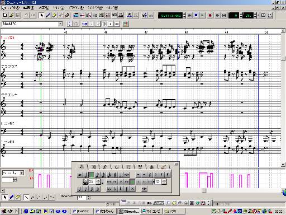Select half note in the floating note palette
Viewport: 286px width, 215px height.
pyautogui.click(x=85, y=175)
